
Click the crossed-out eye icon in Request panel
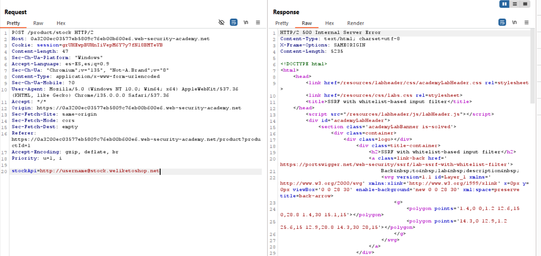tap(222, 22)
